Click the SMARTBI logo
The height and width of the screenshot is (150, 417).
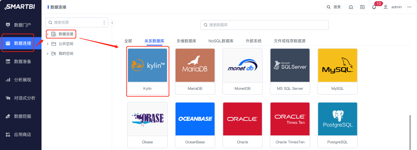pos(20,7)
